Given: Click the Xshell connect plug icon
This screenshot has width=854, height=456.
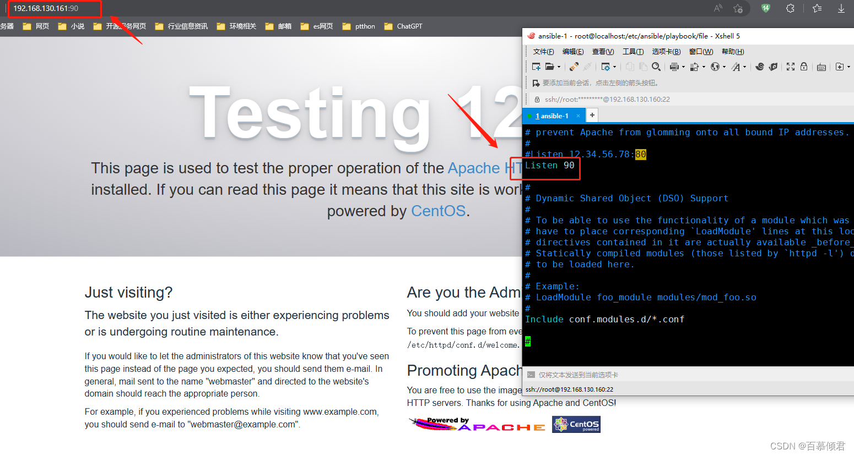Looking at the screenshot, I should 574,67.
